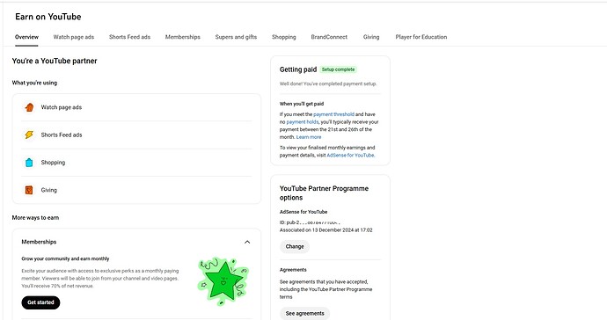Click the Grow your community and earn monthly text

click(x=65, y=258)
